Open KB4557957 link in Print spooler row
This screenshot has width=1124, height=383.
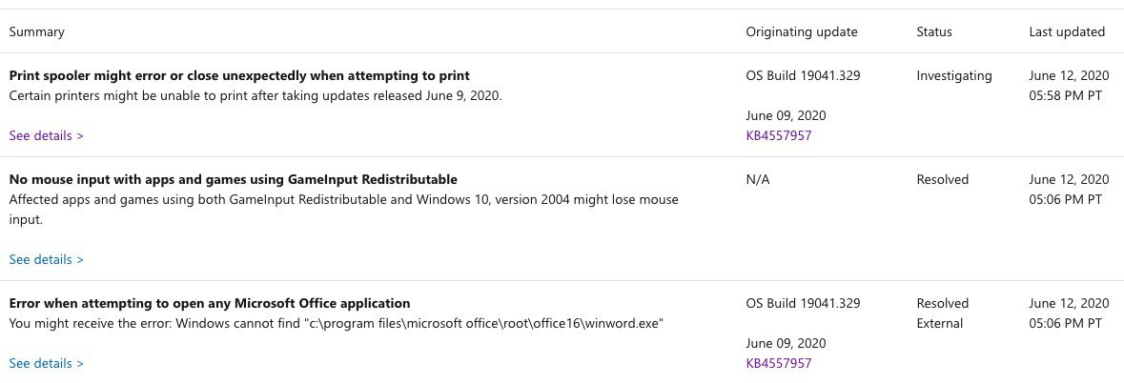778,135
